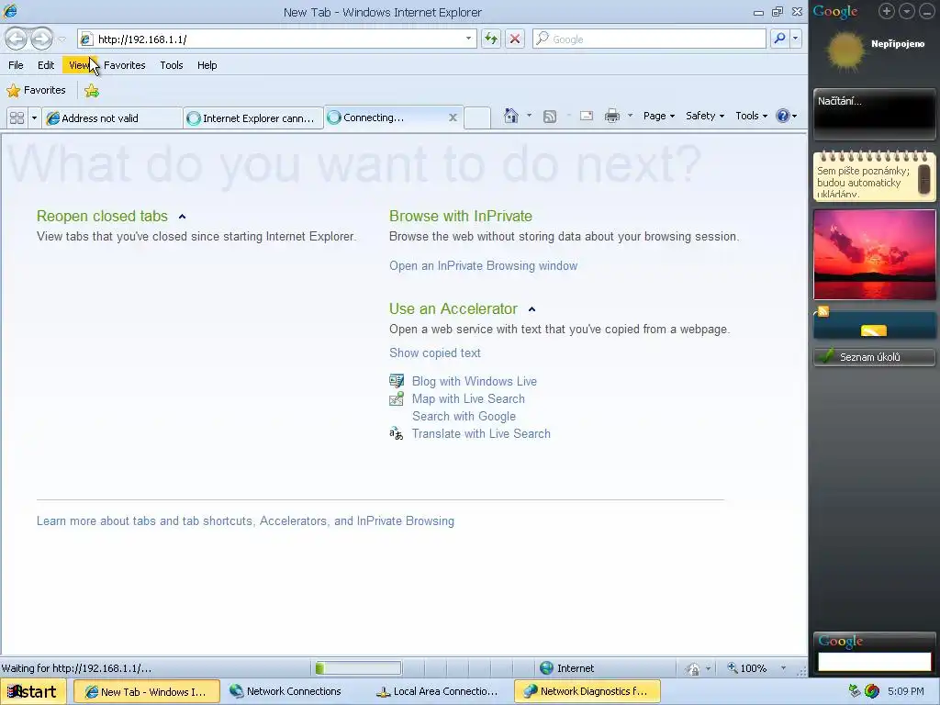
Task: Click the RSS Feeds icon
Action: (550, 117)
